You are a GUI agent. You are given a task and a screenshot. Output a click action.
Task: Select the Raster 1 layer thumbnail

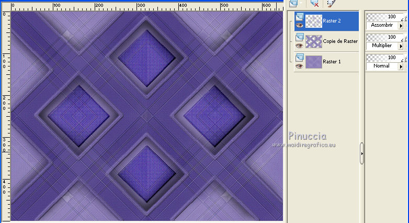[x=313, y=62]
